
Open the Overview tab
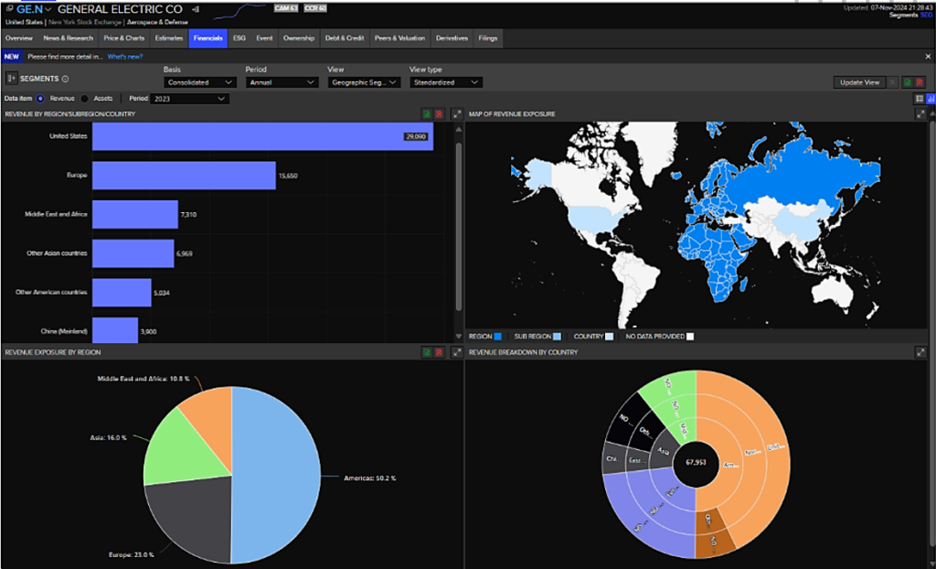19,38
